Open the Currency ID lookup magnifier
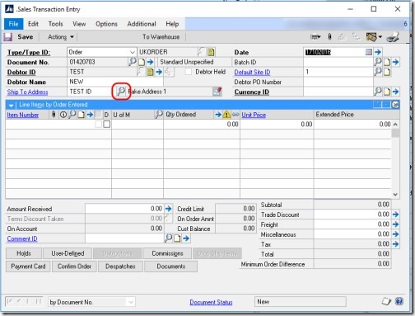Screen dimensions: 415x316 tap(378, 92)
